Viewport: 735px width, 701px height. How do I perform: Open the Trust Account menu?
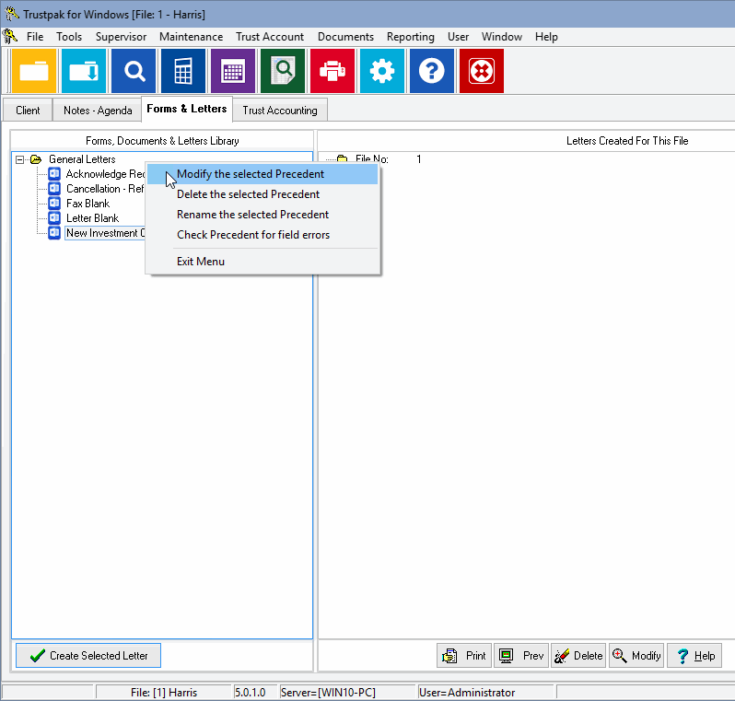(270, 37)
